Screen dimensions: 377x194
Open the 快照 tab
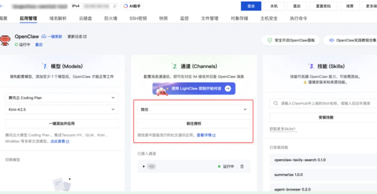coord(163,18)
